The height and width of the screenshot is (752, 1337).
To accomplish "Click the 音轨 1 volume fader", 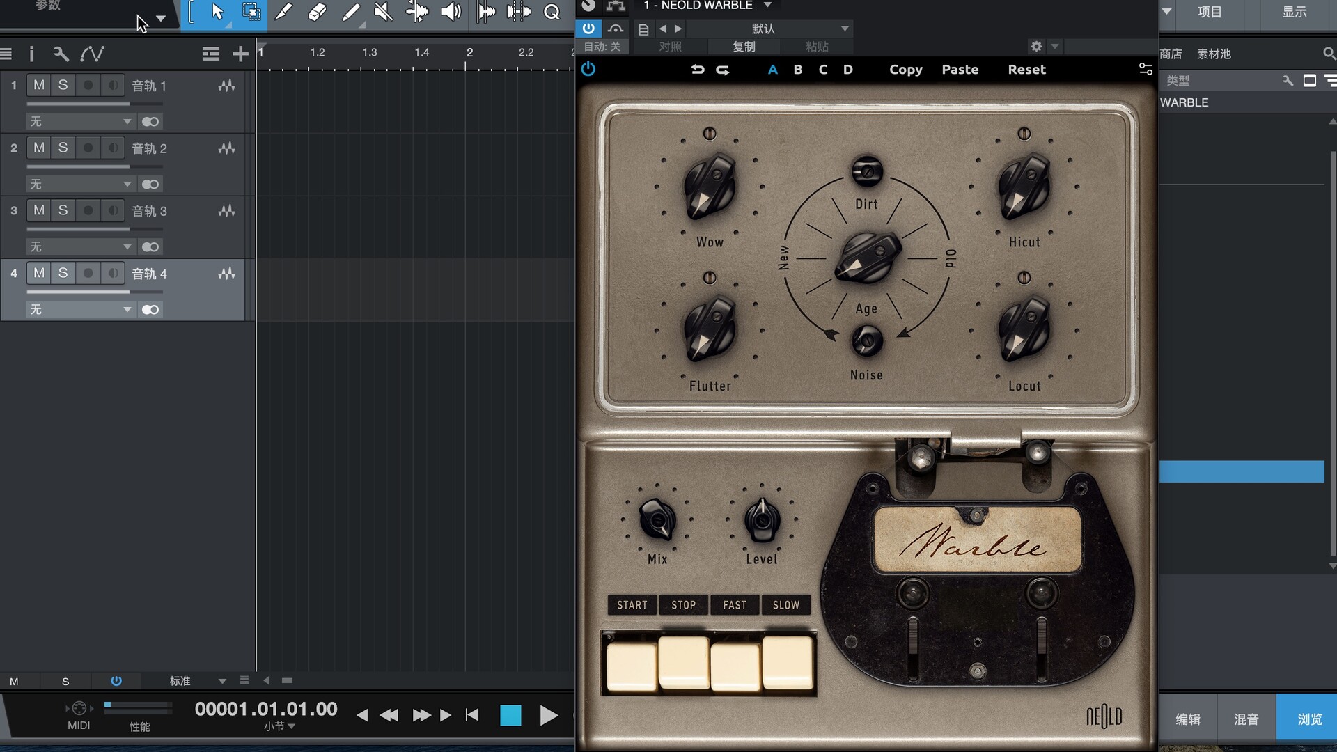I will tap(96, 104).
